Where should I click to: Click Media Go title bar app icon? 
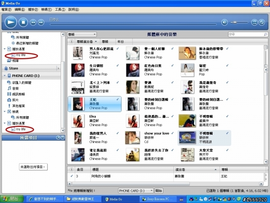3,3
